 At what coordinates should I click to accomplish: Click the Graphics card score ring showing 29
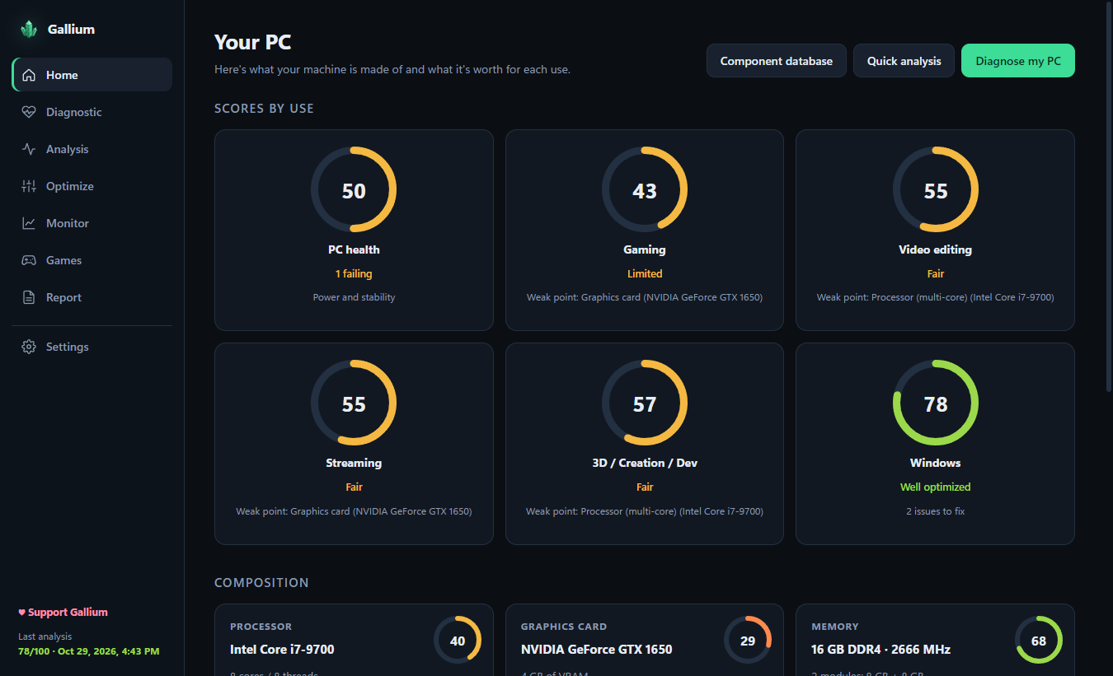click(x=748, y=640)
